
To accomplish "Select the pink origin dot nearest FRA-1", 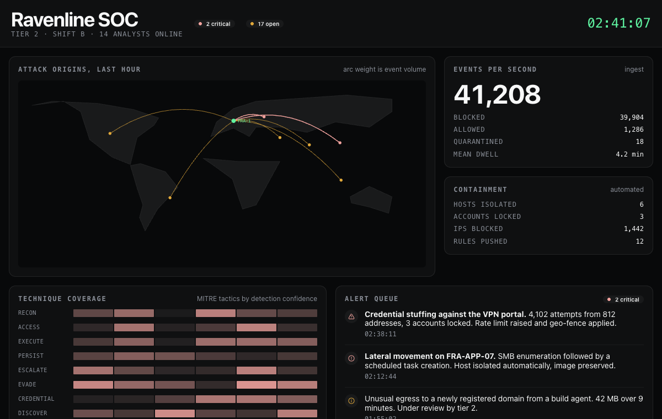I will tap(264, 117).
